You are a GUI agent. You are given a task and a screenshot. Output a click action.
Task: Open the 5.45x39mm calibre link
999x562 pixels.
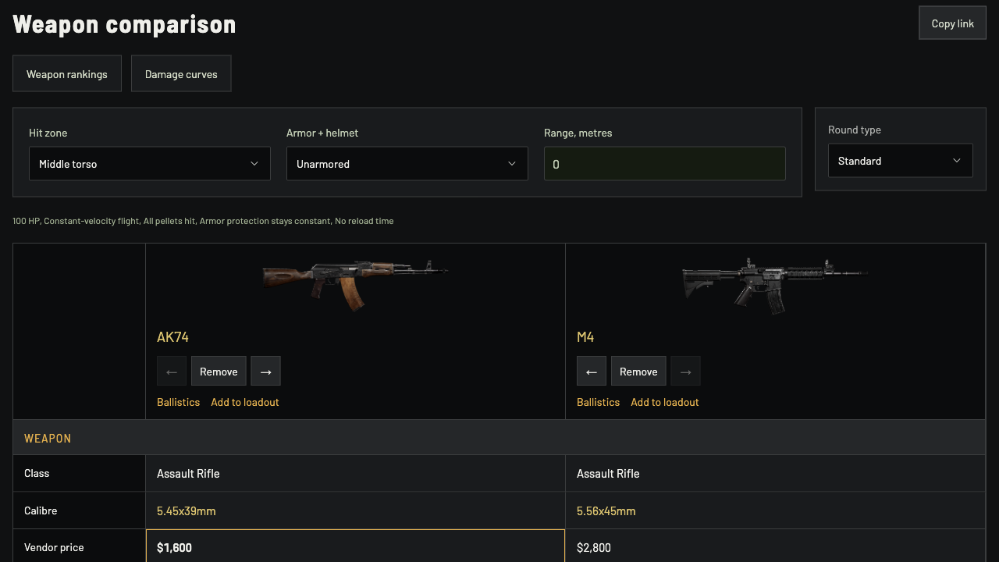[187, 511]
